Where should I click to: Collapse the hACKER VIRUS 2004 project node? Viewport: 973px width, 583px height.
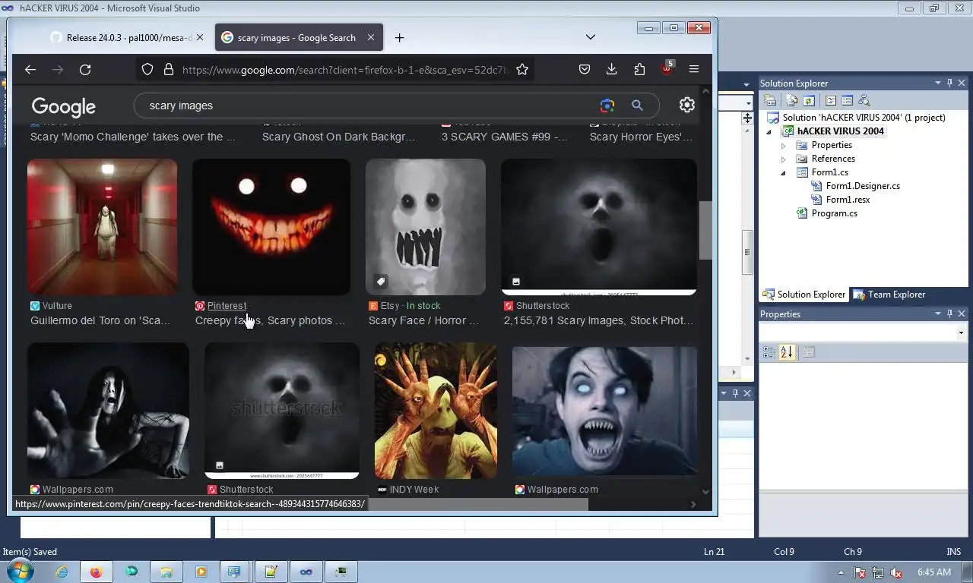tap(769, 131)
